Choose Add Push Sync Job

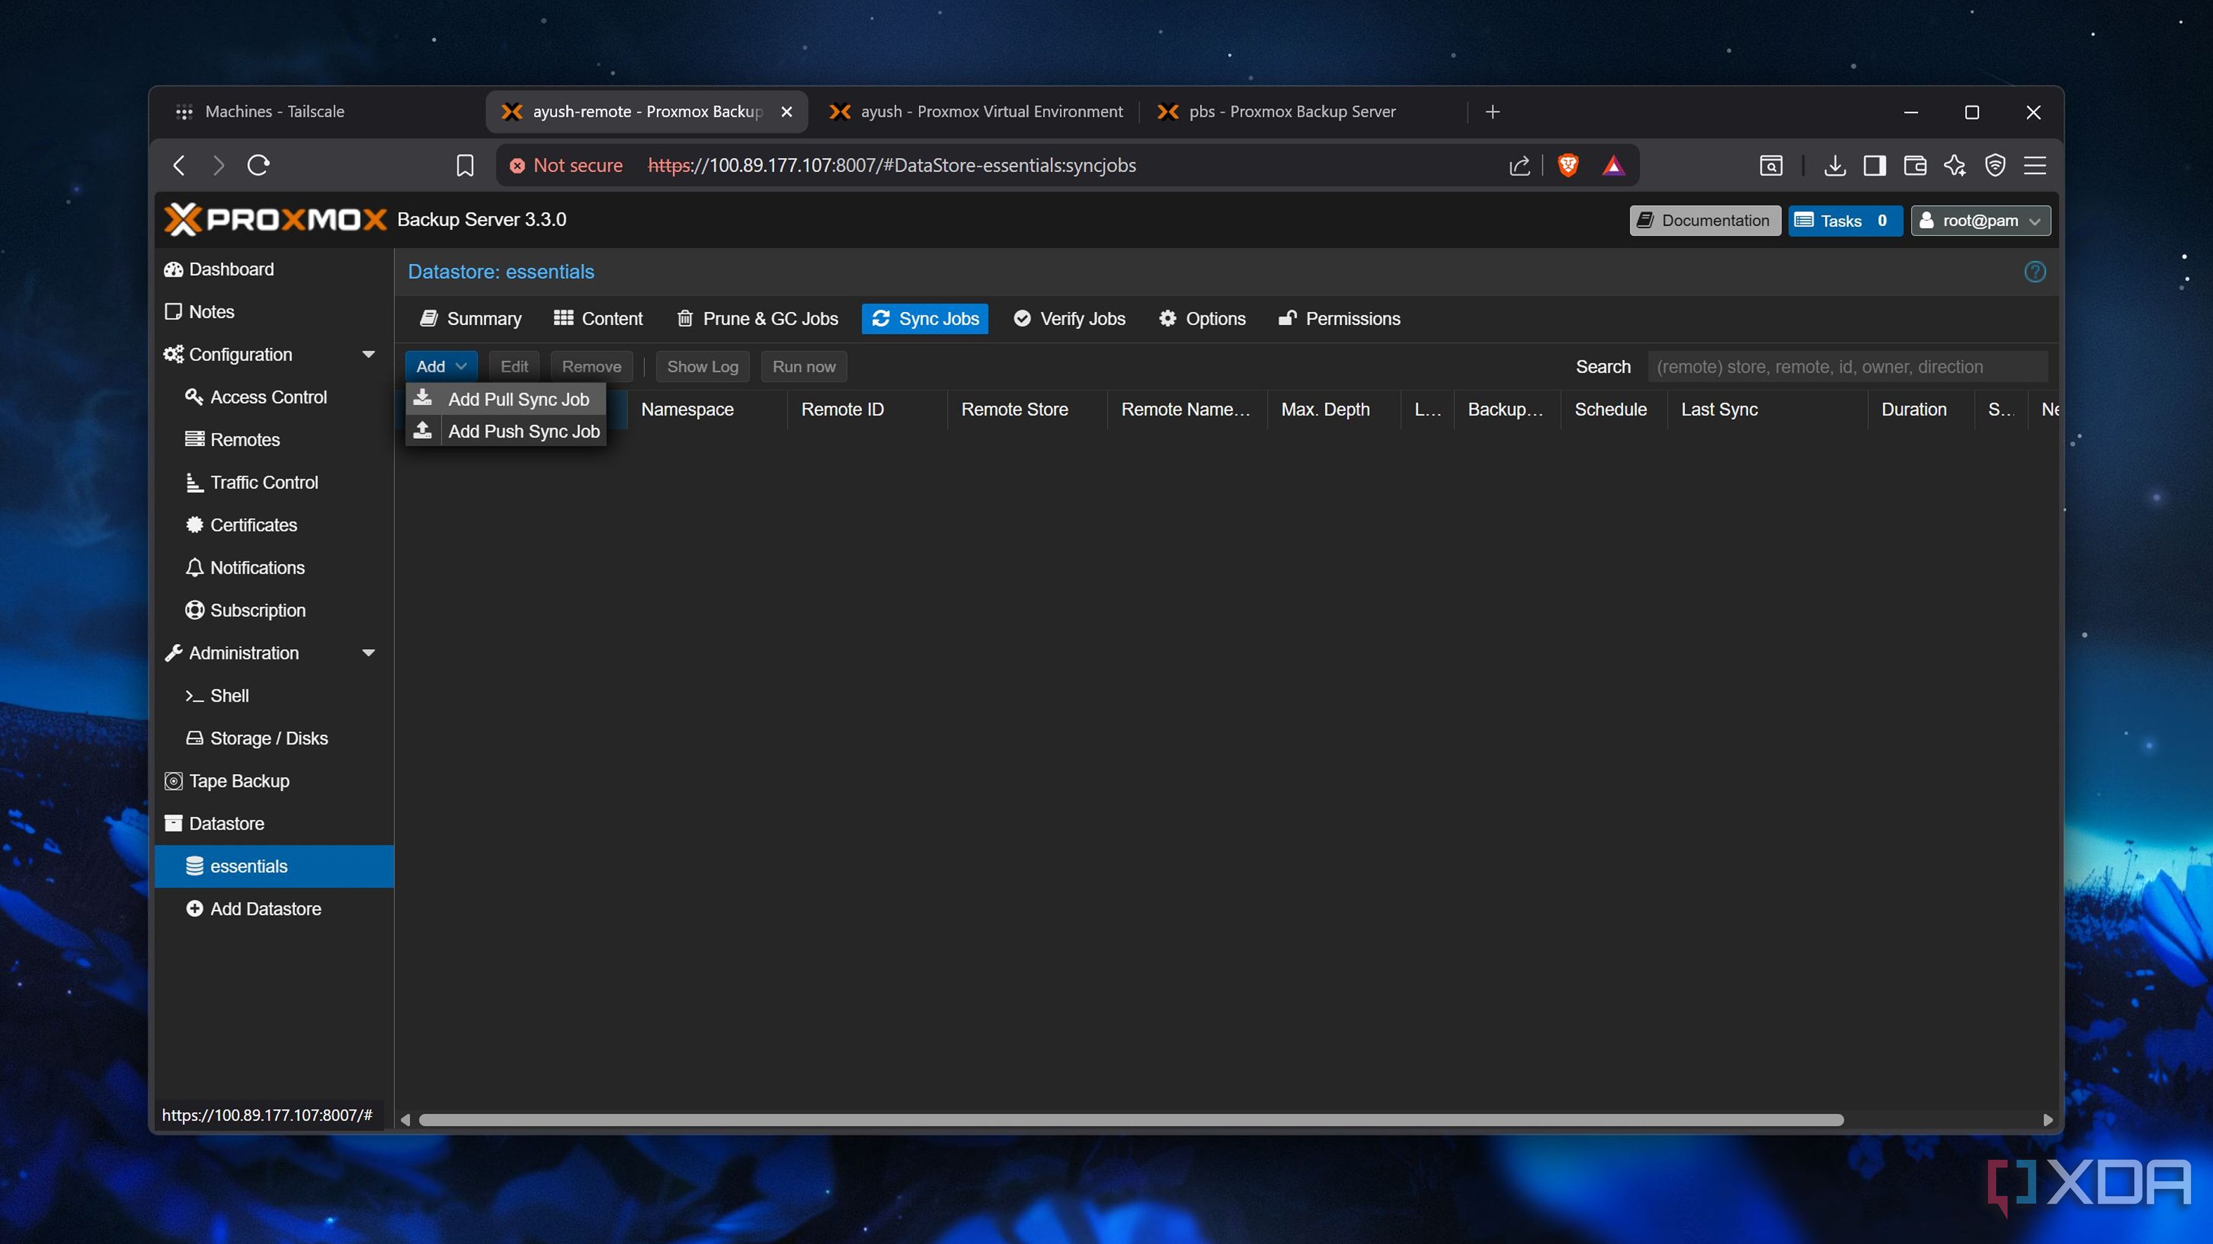coord(506,431)
